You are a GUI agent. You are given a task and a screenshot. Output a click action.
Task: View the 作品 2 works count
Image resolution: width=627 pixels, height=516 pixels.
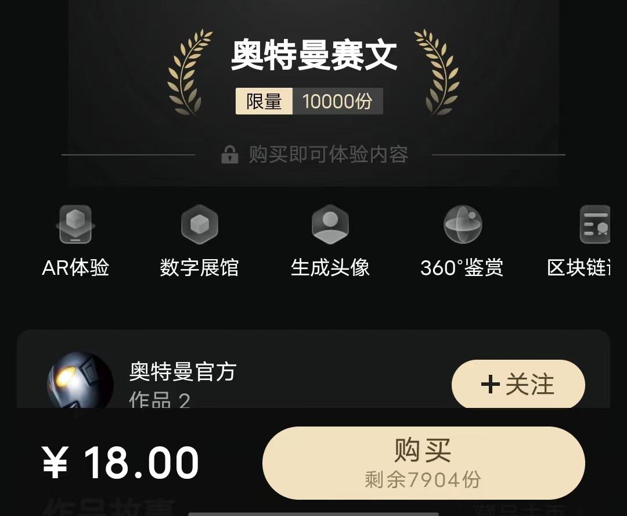(159, 400)
